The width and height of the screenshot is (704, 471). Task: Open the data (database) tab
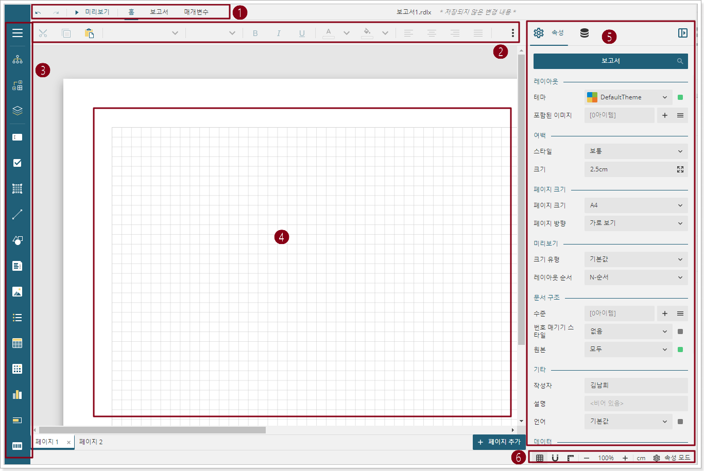584,33
